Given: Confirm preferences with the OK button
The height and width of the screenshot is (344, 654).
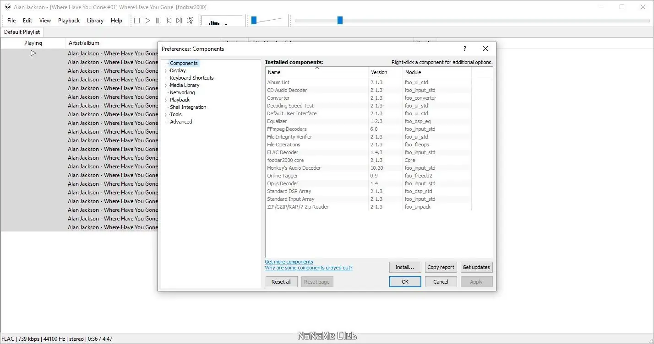Looking at the screenshot, I should point(405,282).
